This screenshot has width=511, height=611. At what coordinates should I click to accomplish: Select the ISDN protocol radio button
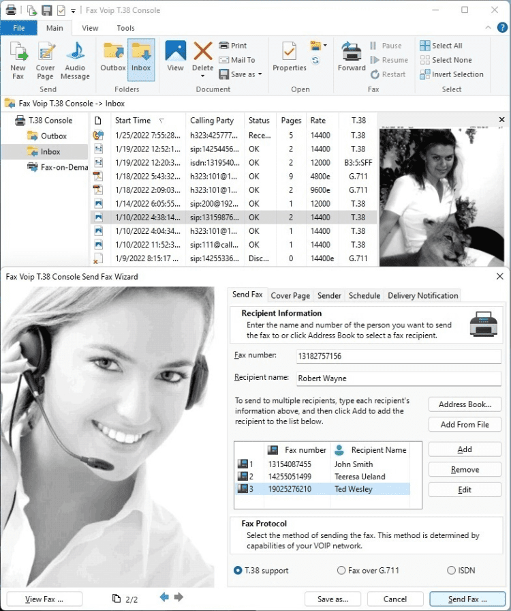click(x=451, y=570)
